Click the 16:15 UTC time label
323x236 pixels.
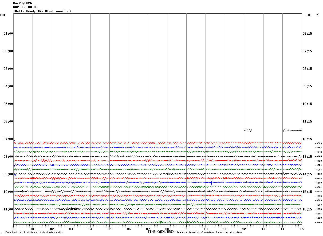[x=307, y=209]
